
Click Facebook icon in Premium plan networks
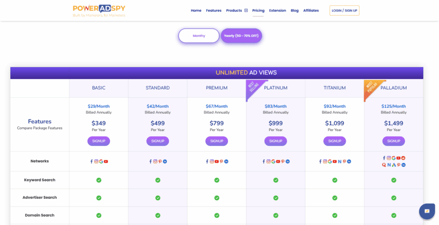[207, 162]
